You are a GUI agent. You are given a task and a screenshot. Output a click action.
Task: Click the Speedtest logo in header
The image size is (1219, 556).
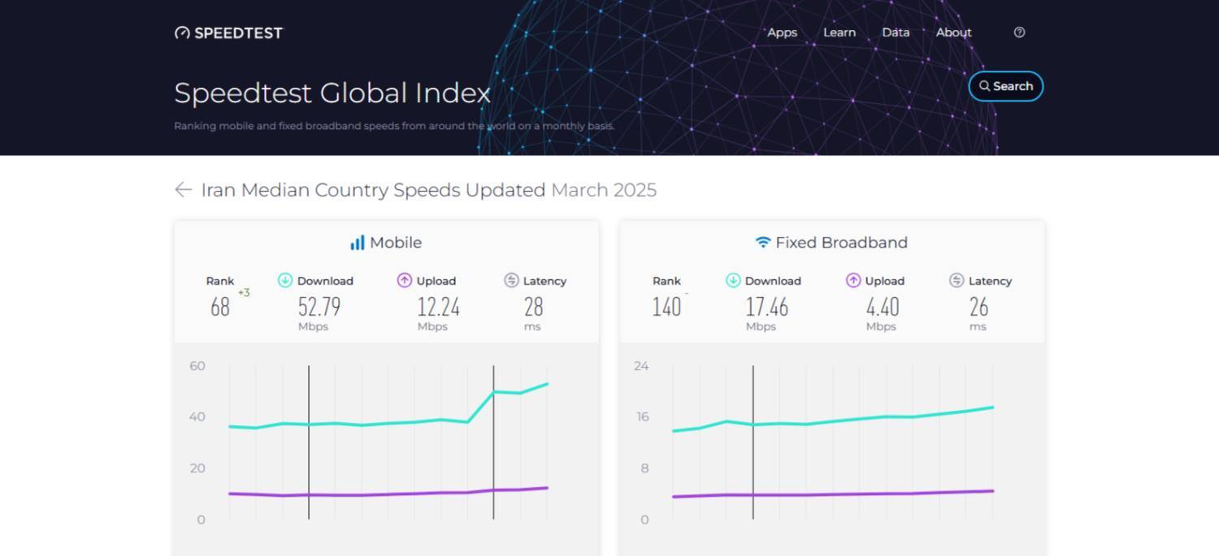click(x=228, y=33)
